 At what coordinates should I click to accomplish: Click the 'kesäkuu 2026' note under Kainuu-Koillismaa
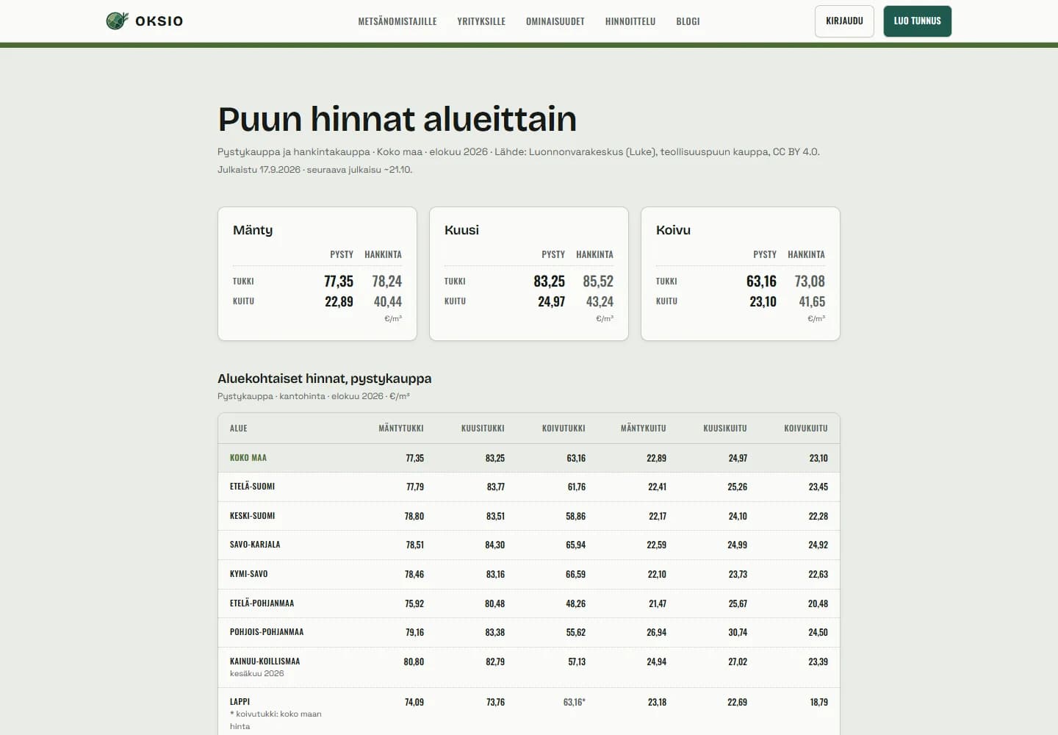click(x=256, y=673)
